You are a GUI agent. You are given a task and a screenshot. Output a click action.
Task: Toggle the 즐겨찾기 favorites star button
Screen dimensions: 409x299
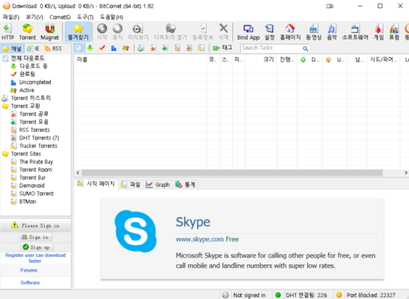pos(78,32)
